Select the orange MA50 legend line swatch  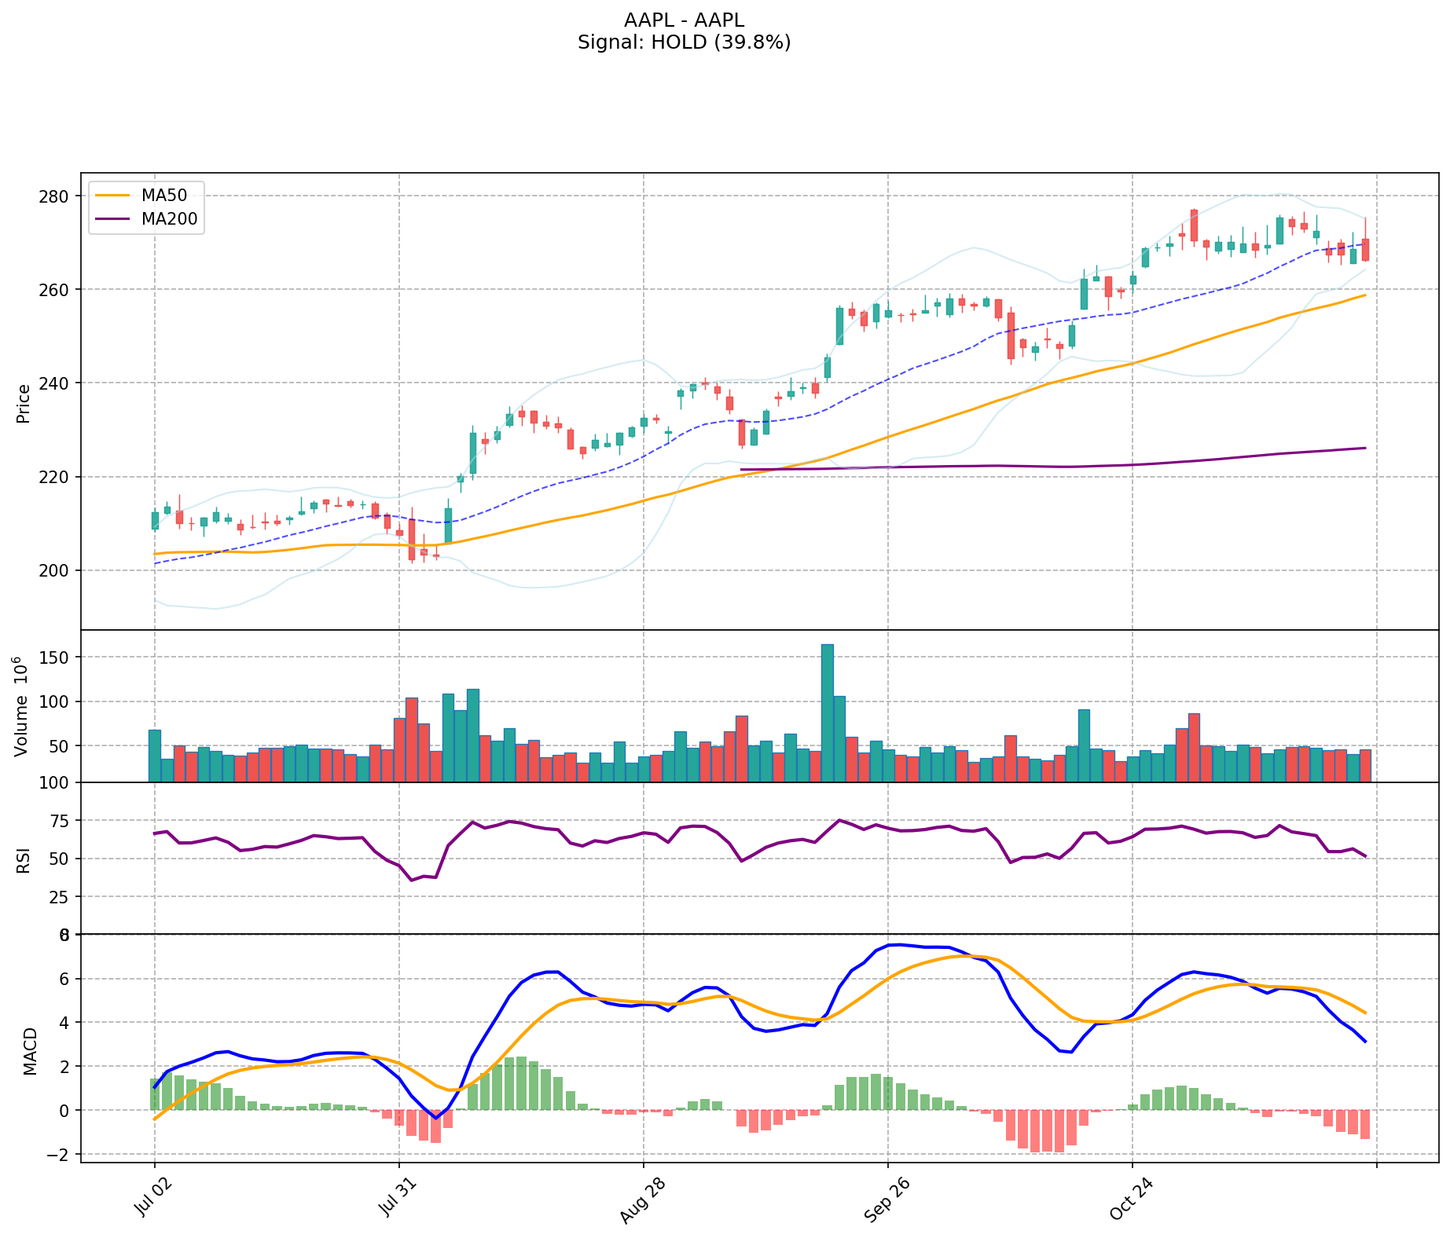pos(113,196)
